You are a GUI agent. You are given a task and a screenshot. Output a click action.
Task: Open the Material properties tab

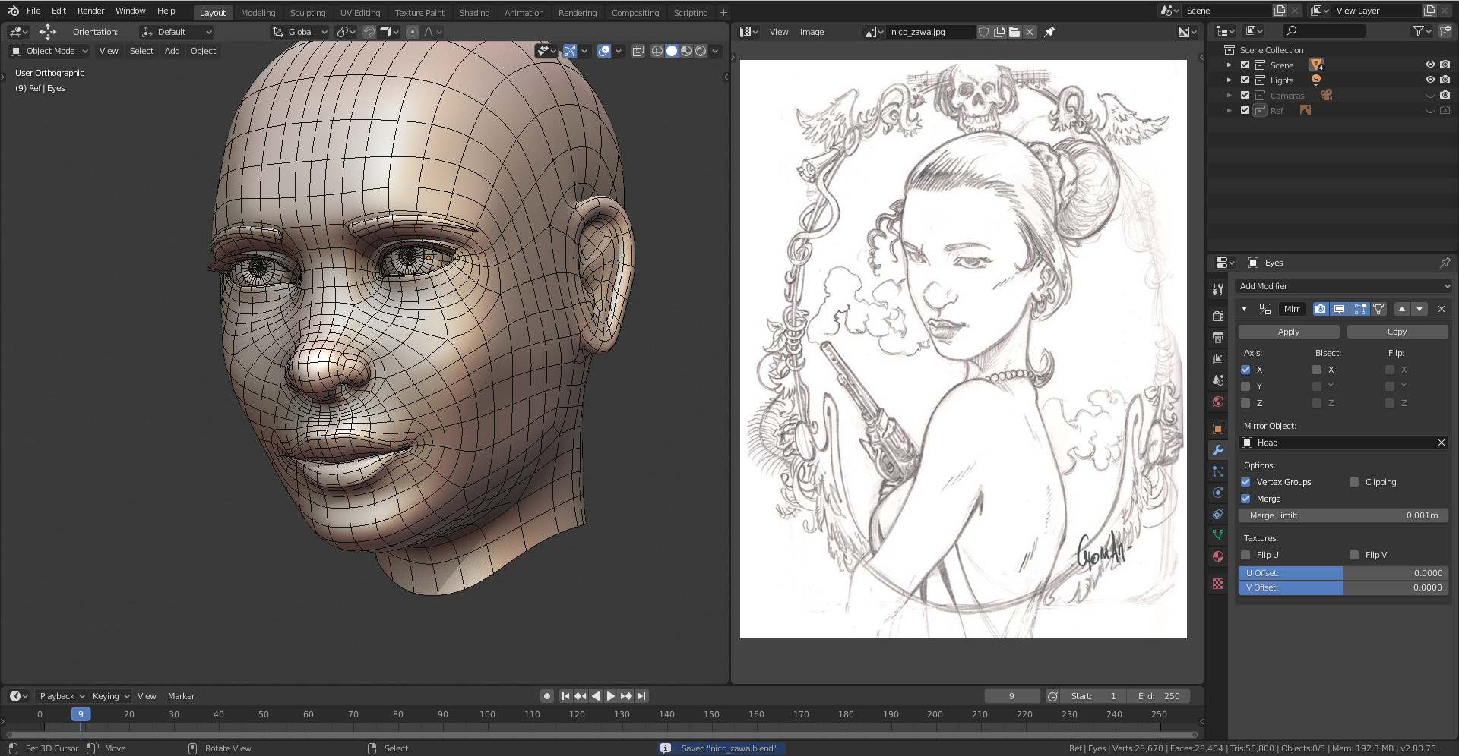click(x=1218, y=556)
